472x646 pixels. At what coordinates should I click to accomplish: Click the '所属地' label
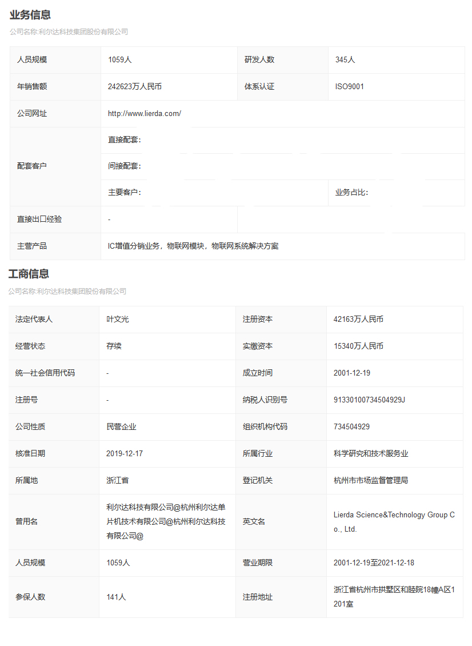point(27,480)
